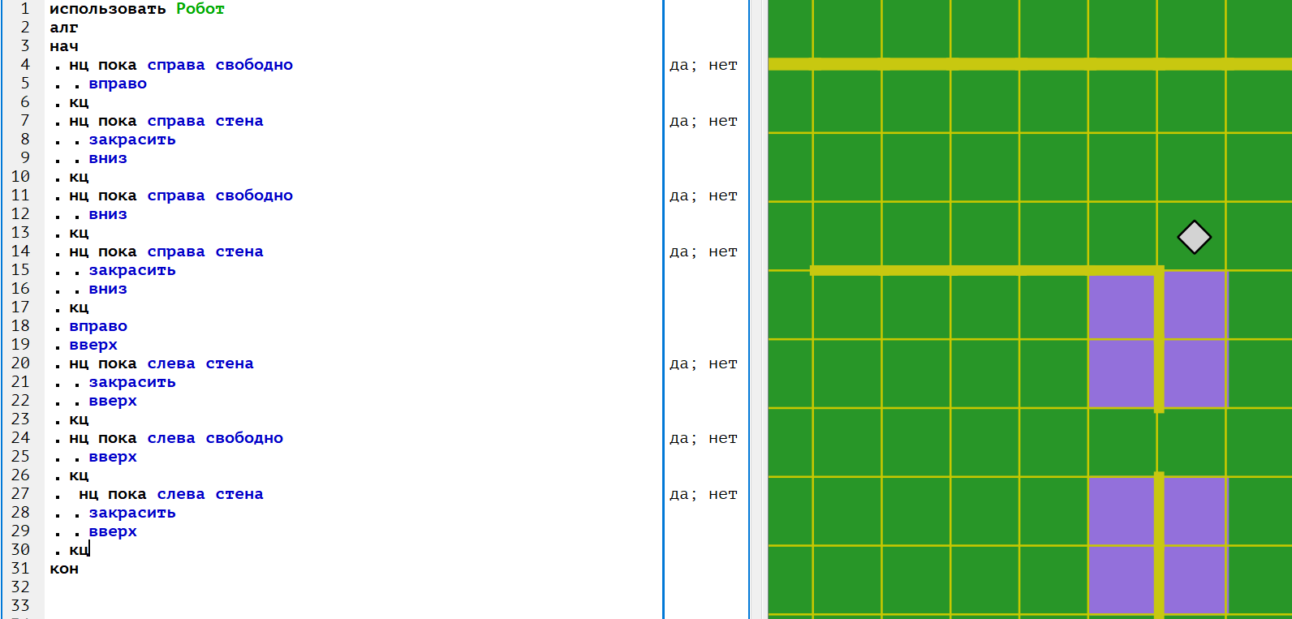1292x619 pixels.
Task: Click top-left purple cell of upper painted block
Action: point(1121,306)
